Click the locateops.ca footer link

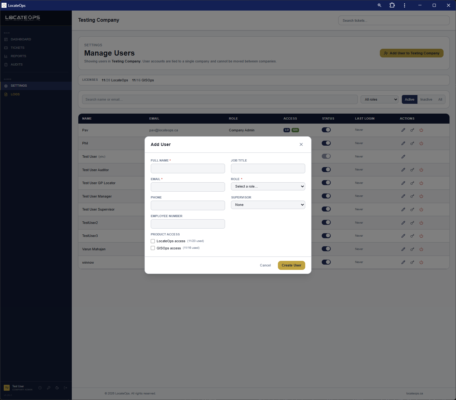pyautogui.click(x=414, y=393)
